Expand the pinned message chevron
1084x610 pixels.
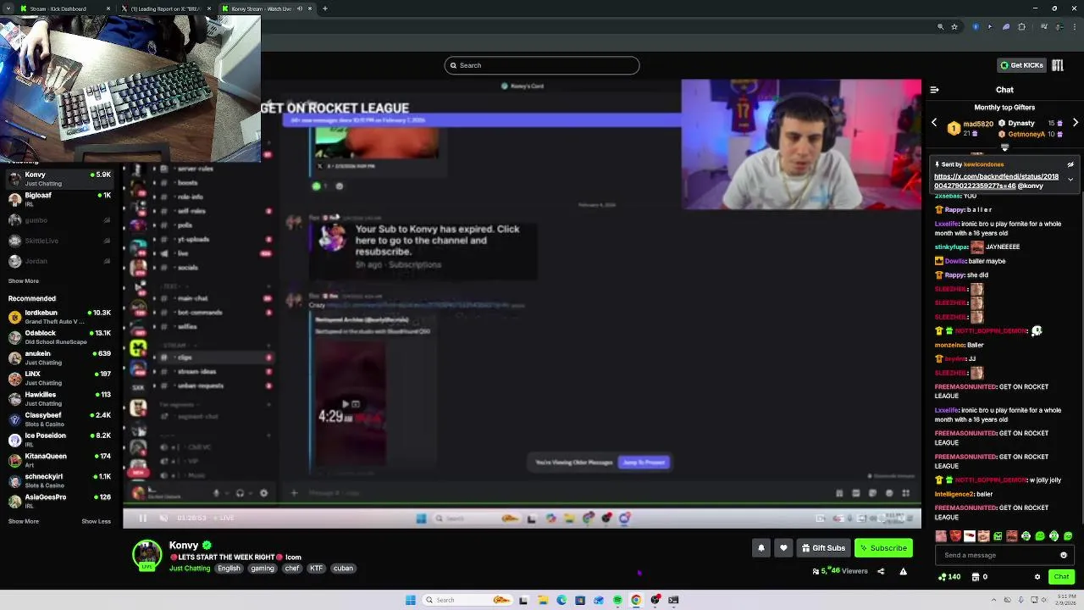pos(1070,180)
